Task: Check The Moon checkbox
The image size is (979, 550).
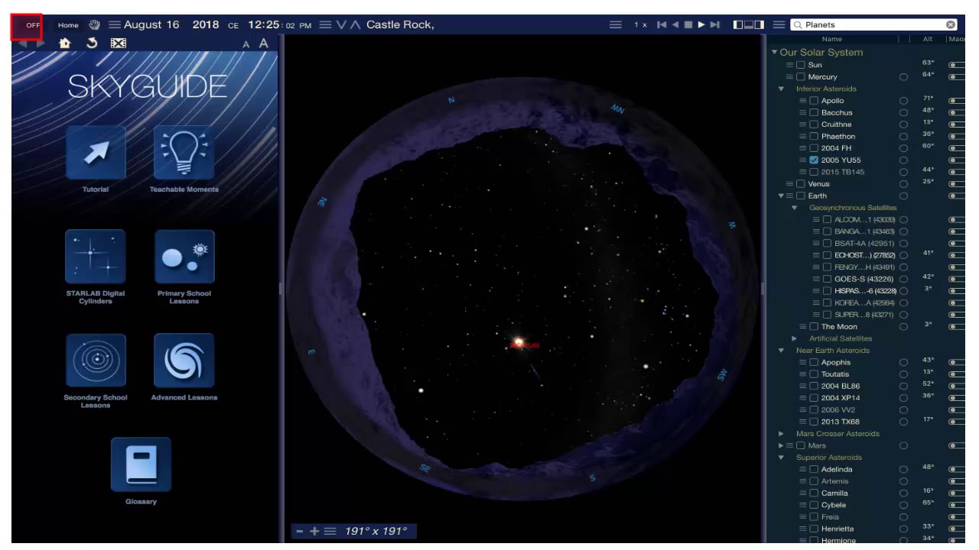Action: pyautogui.click(x=814, y=327)
